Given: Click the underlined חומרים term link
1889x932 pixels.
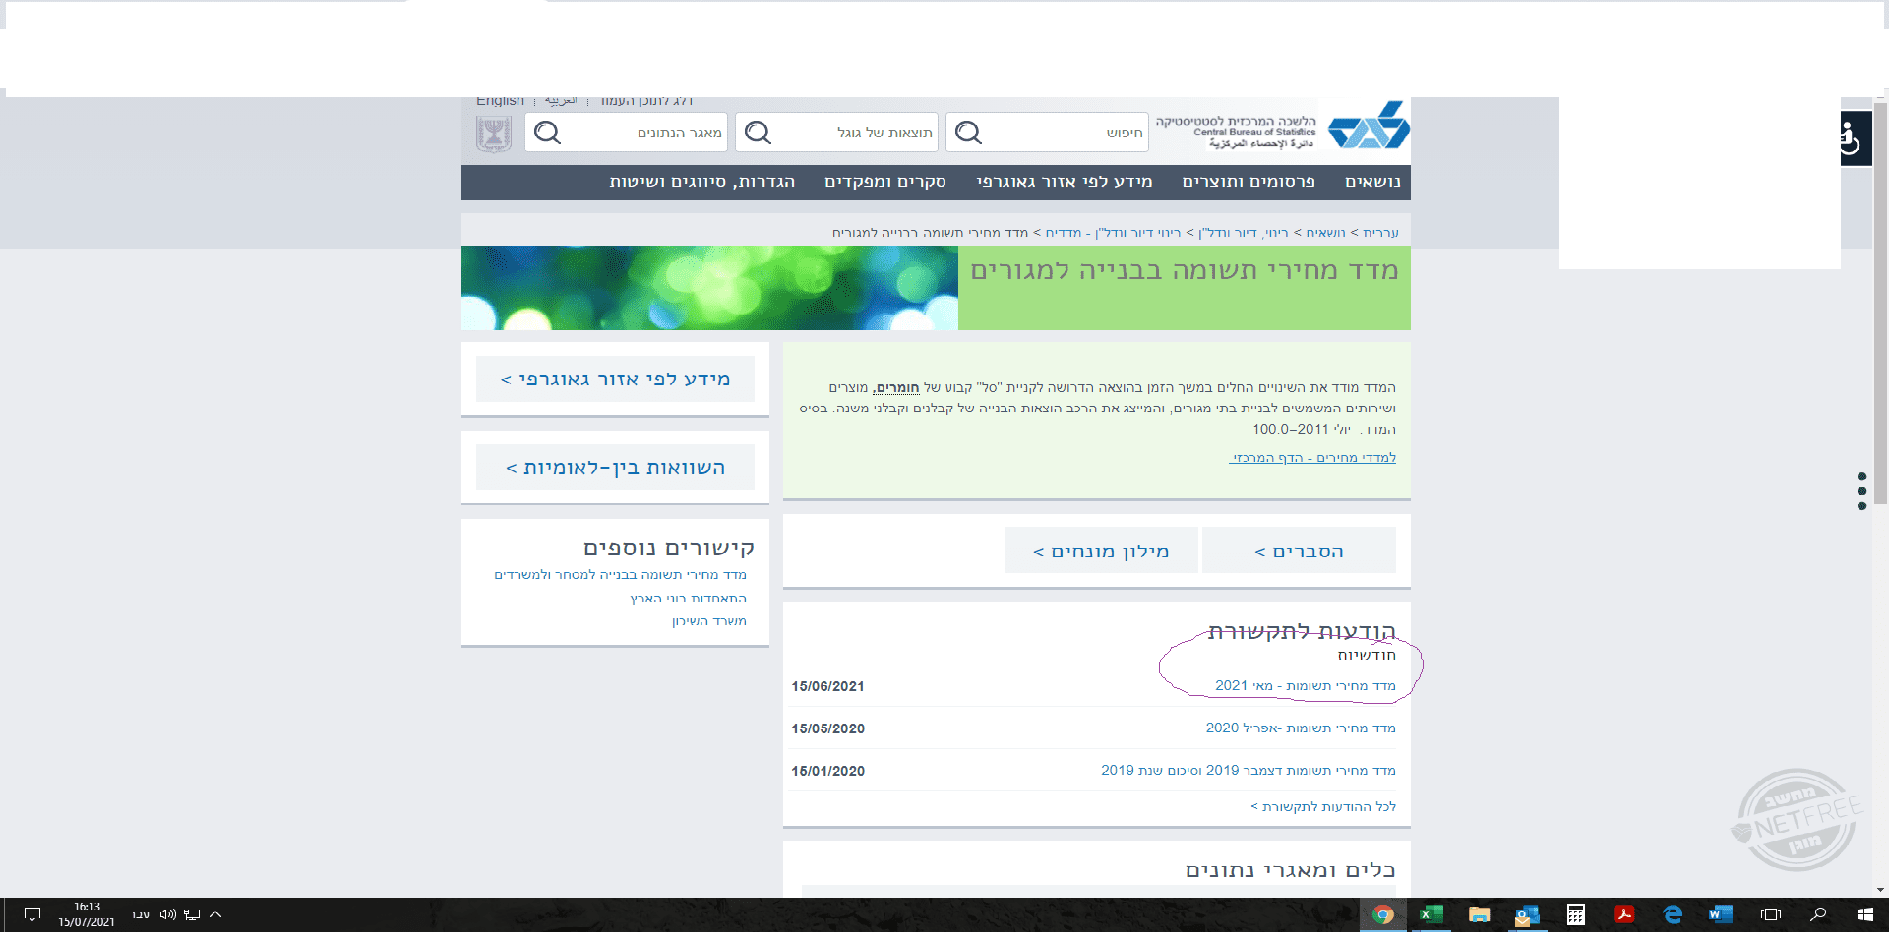Looking at the screenshot, I should coord(896,387).
